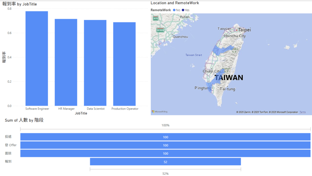The image size is (312, 176).
Task: Click the Quanzhou city marker on map
Action: click(x=172, y=34)
